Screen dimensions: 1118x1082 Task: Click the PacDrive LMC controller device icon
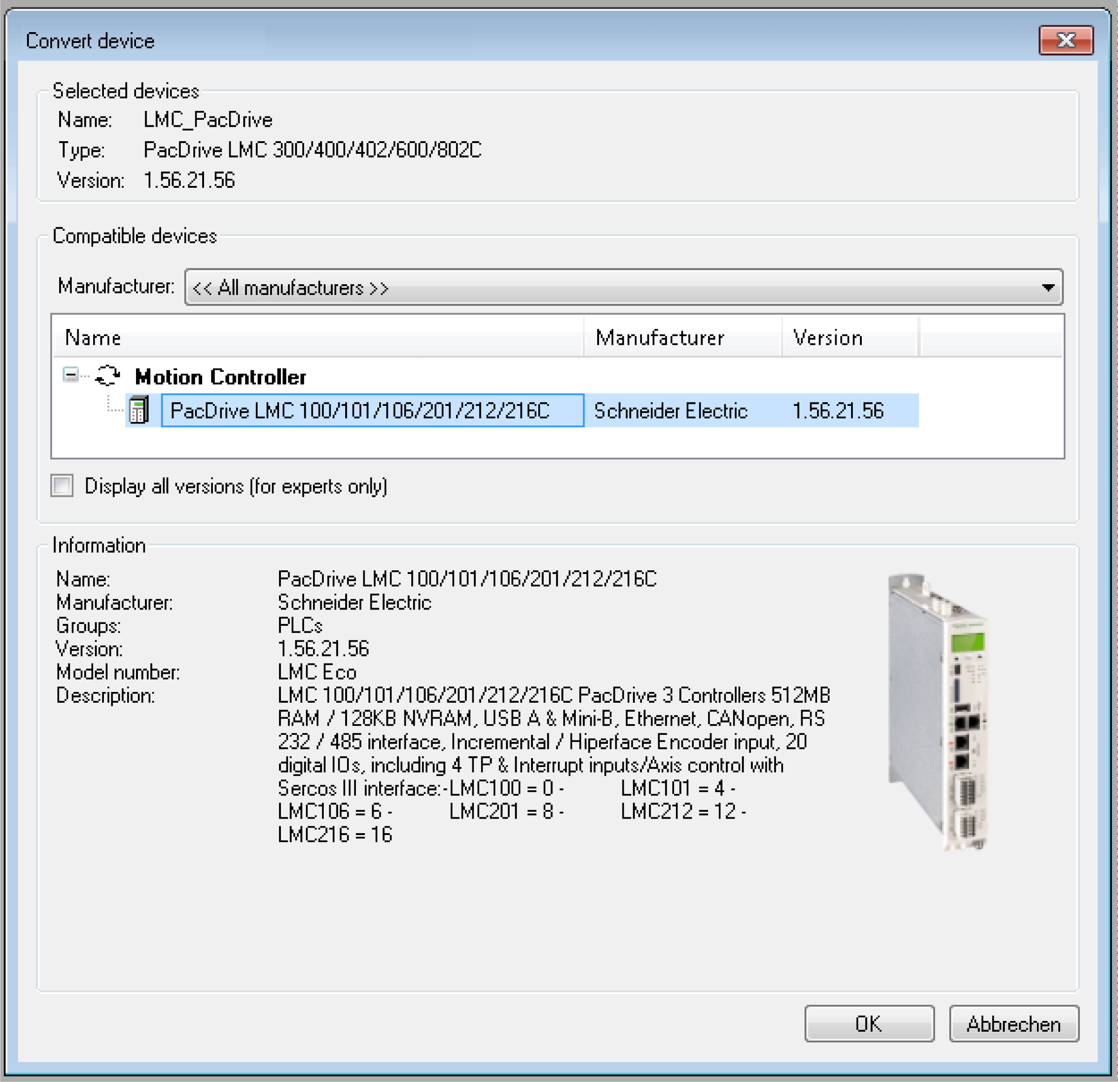click(139, 410)
